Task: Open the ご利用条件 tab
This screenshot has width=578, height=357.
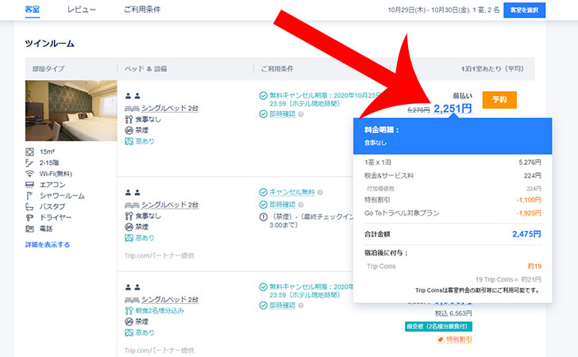Action: pos(142,10)
